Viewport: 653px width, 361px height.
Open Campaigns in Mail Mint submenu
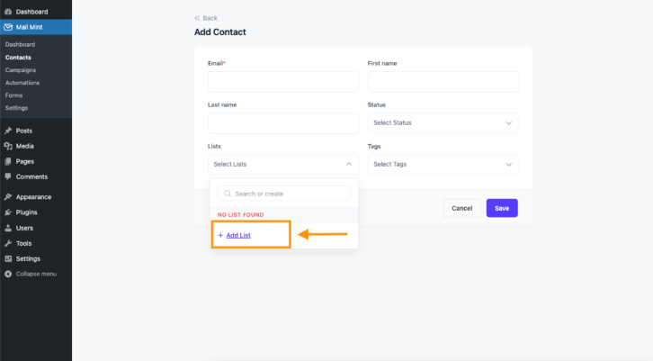(21, 70)
